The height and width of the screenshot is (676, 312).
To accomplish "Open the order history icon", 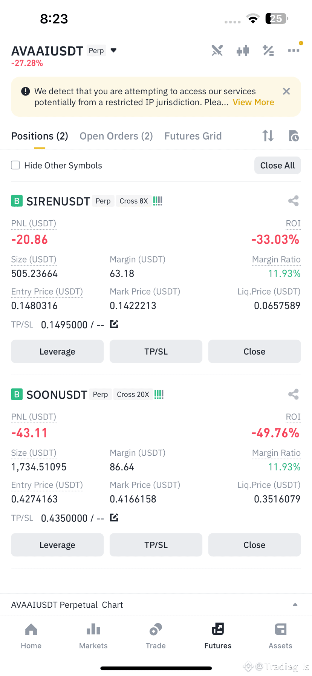I will [294, 135].
